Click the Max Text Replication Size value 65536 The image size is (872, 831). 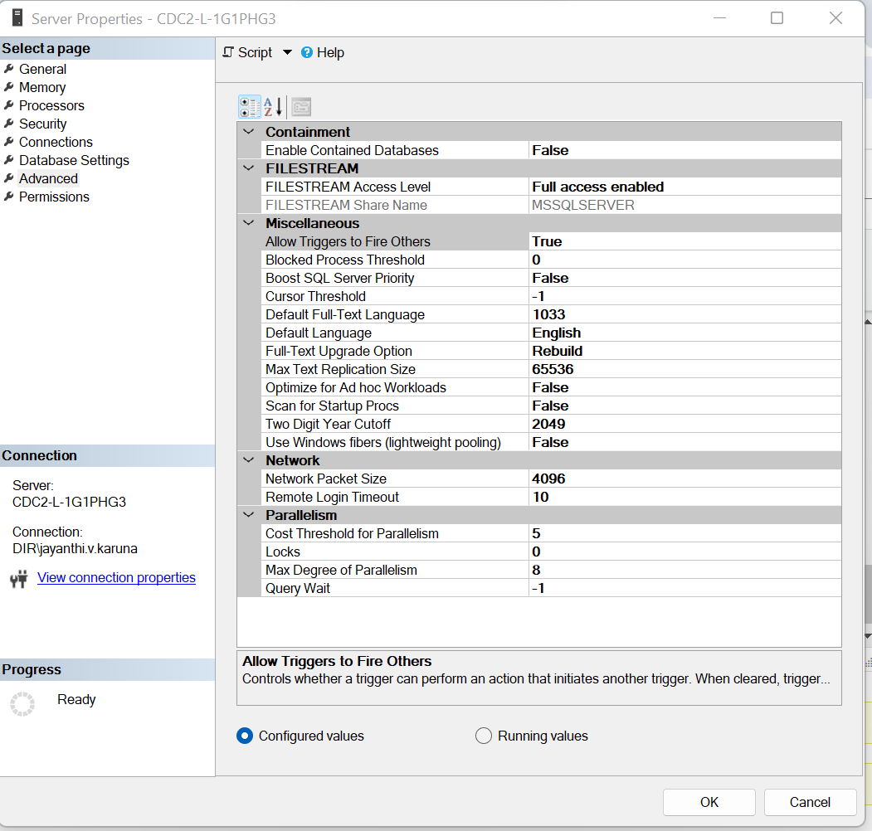point(684,369)
